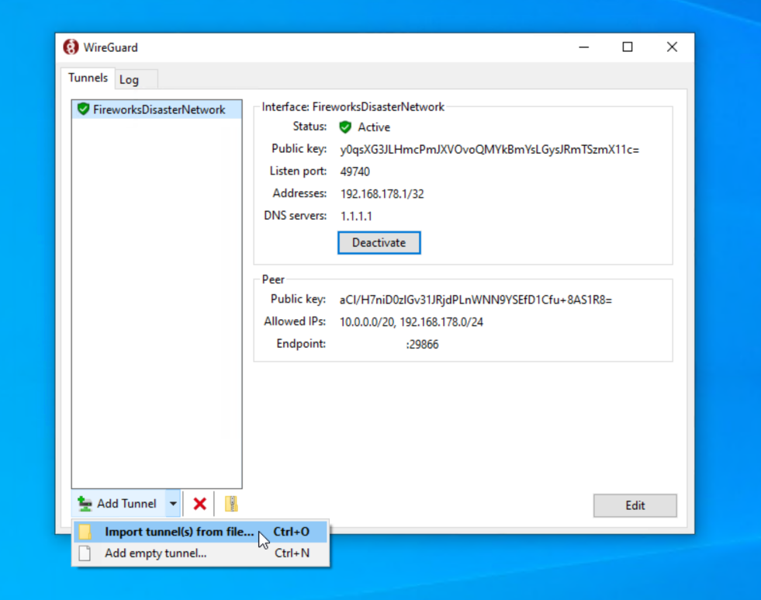Select FireworksDisasterNetwork in the tunnel list
The height and width of the screenshot is (600, 761).
pyautogui.click(x=156, y=109)
